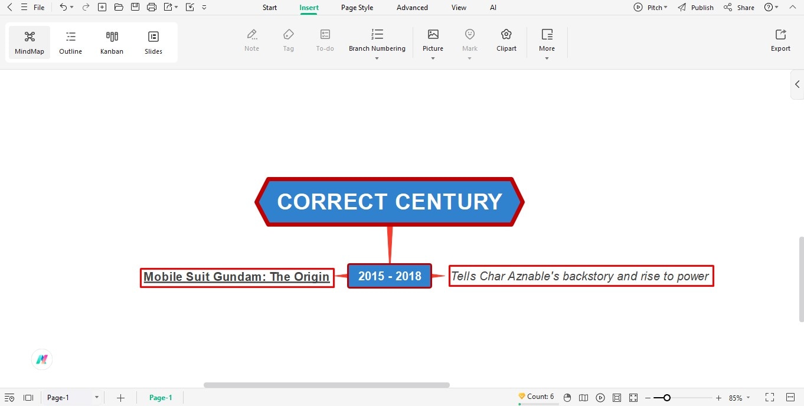Click the To-do tool
This screenshot has height=406, width=804.
[x=325, y=40]
